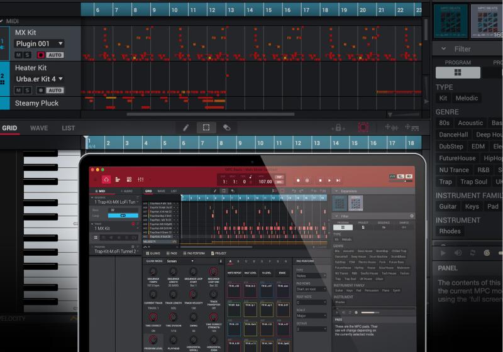Click the small play arrow beside track scrollbar

[x=426, y=101]
